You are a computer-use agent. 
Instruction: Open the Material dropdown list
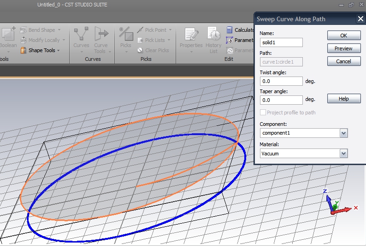coord(343,153)
